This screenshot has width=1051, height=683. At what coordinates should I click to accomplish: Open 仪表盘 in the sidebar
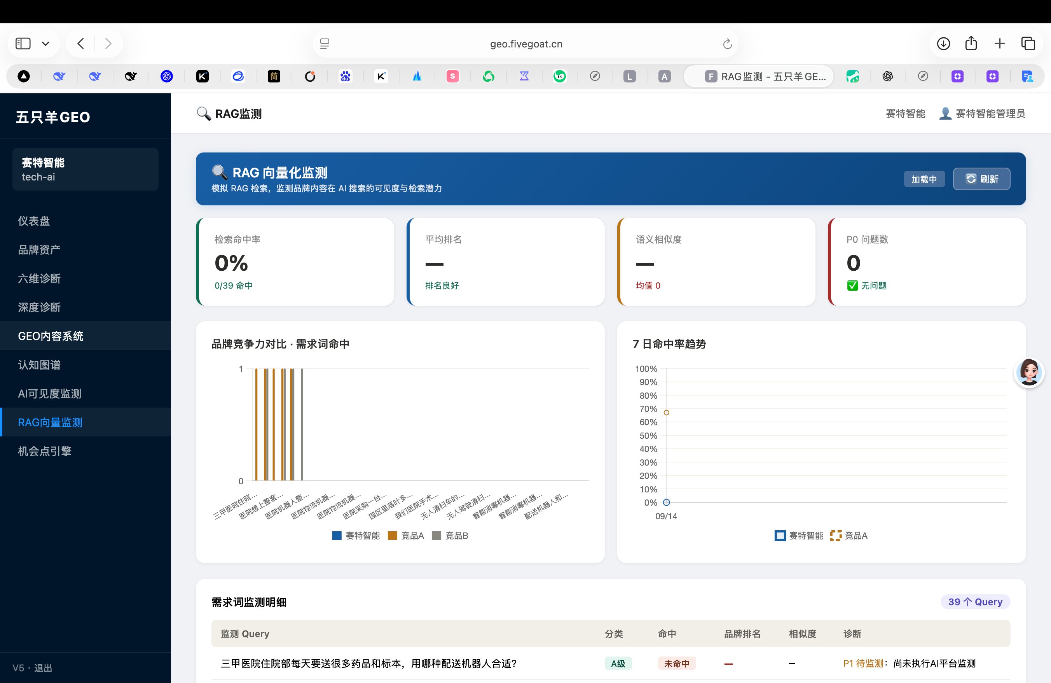pos(85,221)
